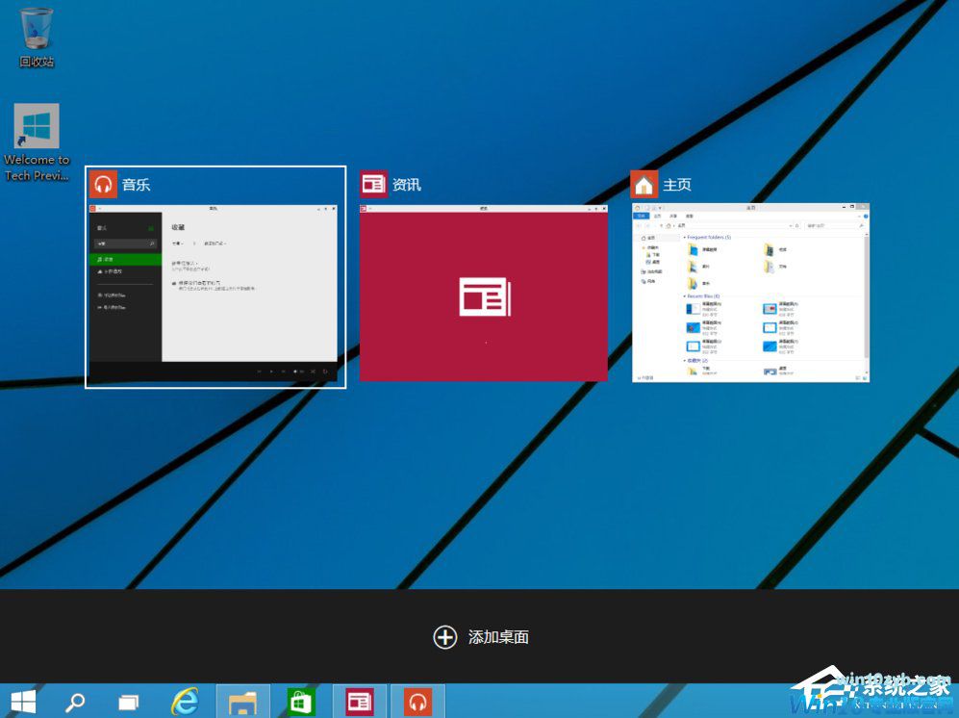The height and width of the screenshot is (718, 959).
Task: Open the News app icon on the taskbar
Action: [x=358, y=702]
